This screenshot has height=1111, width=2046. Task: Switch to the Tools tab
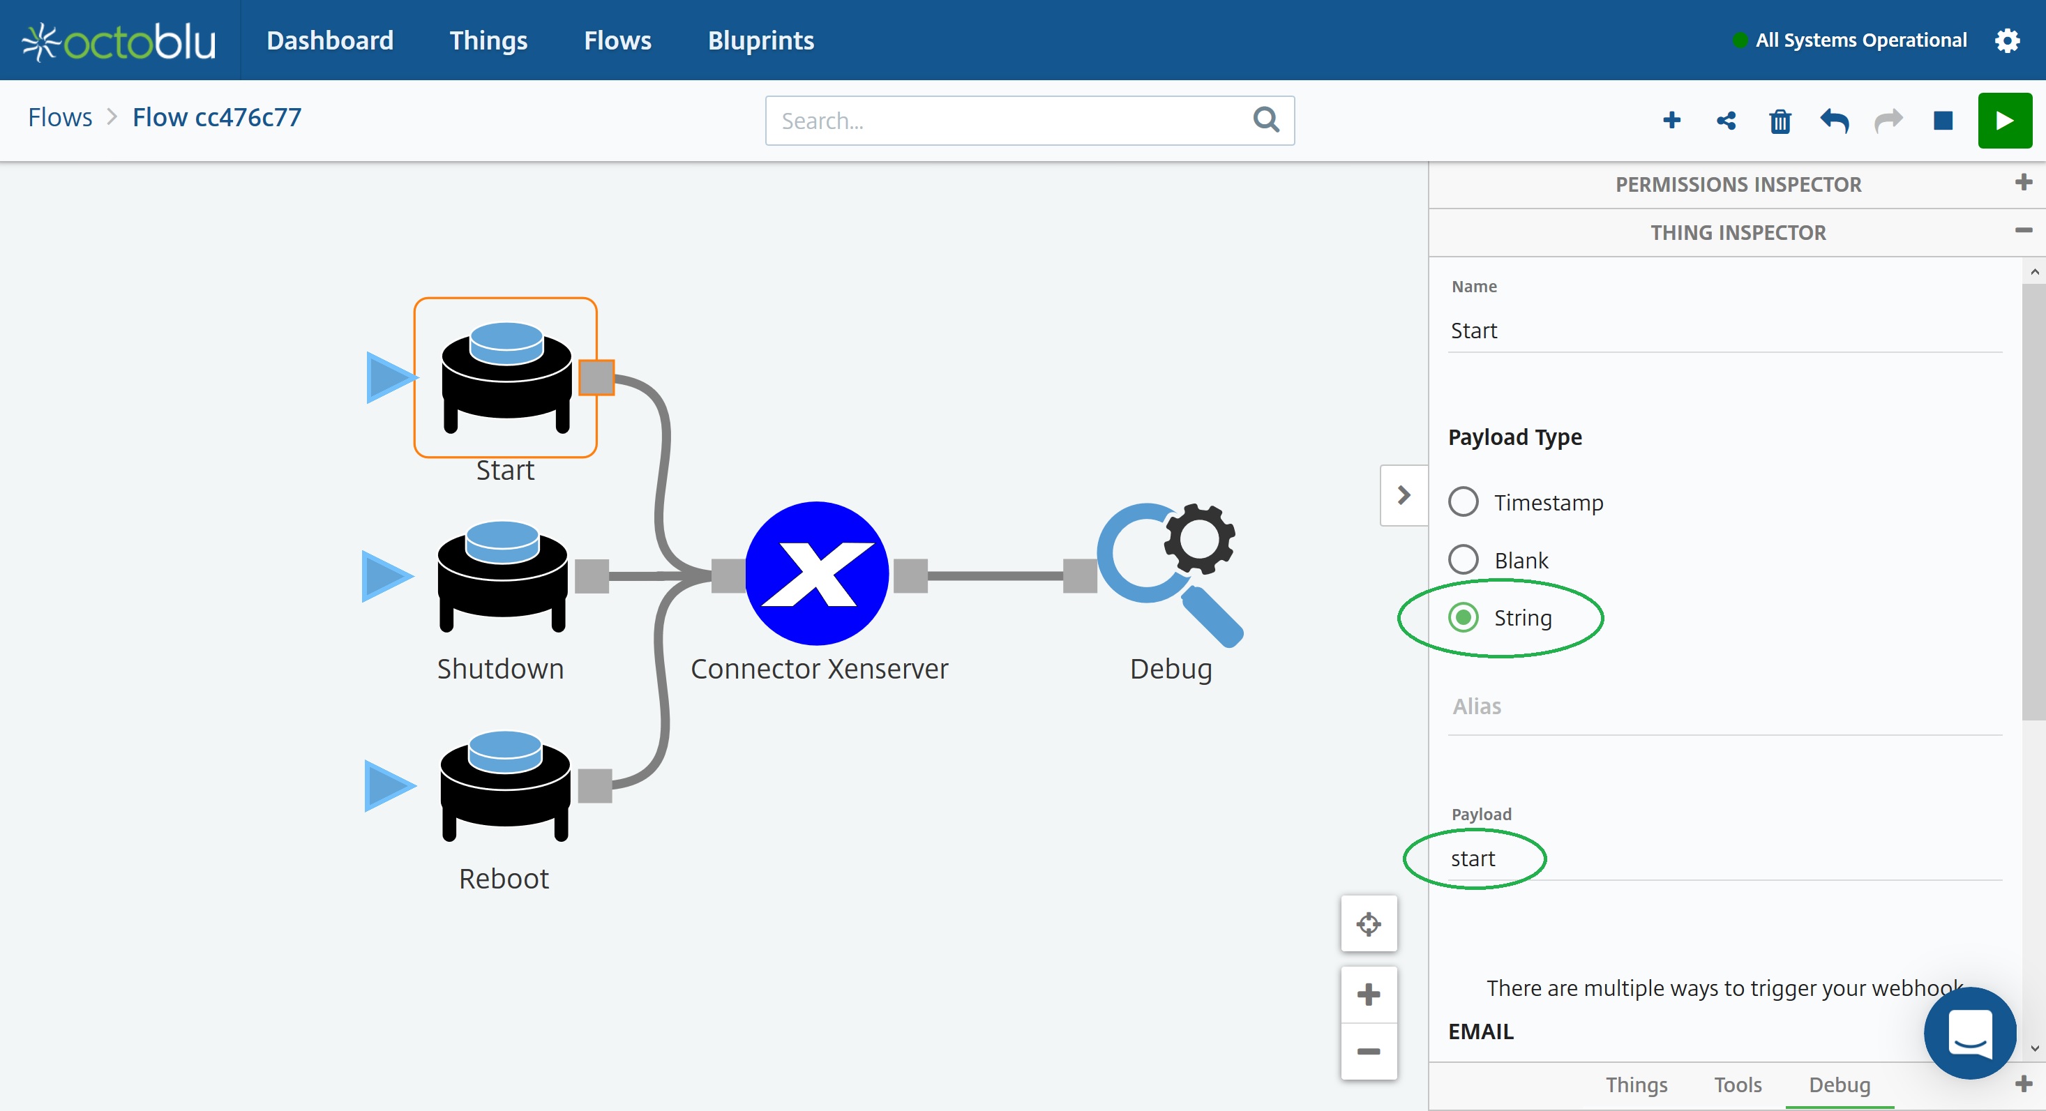coord(1737,1084)
